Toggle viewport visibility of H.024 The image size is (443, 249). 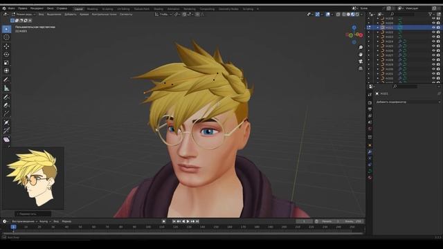click(433, 41)
